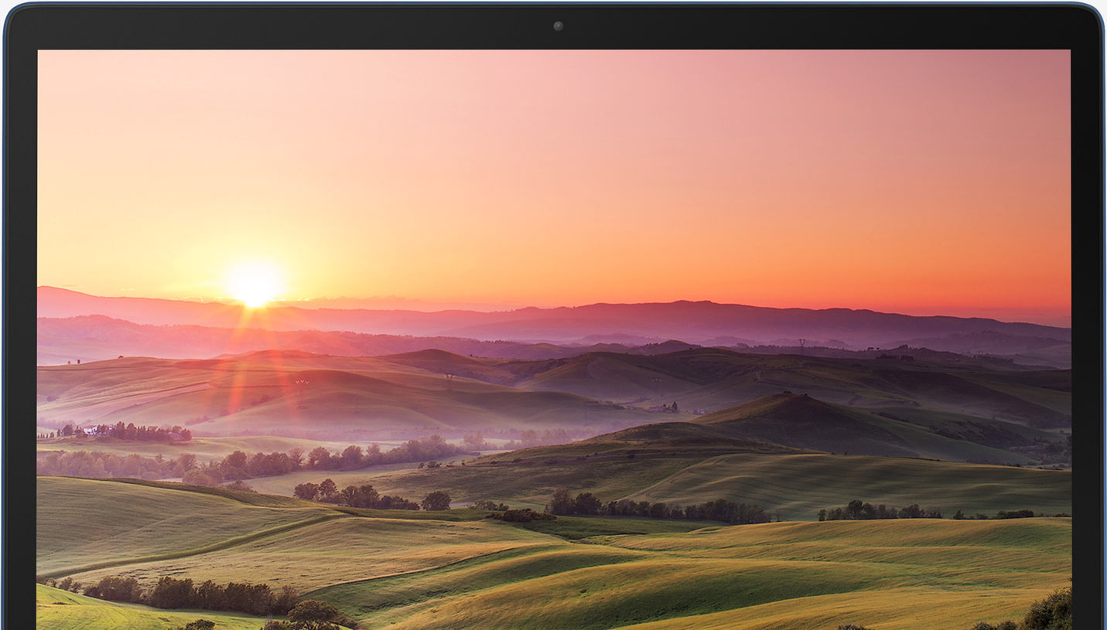
Task: Click the bright sun on the horizon
Action: point(254,284)
